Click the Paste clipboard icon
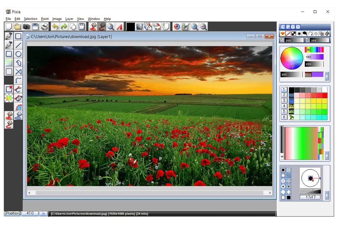This screenshot has width=338, height=225. click(82, 27)
